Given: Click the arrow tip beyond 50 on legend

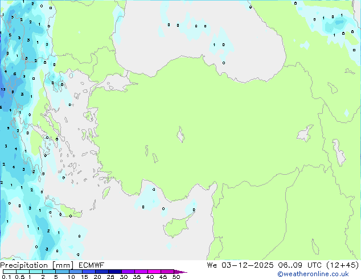Looking at the screenshot, I should pyautogui.click(x=180, y=272).
